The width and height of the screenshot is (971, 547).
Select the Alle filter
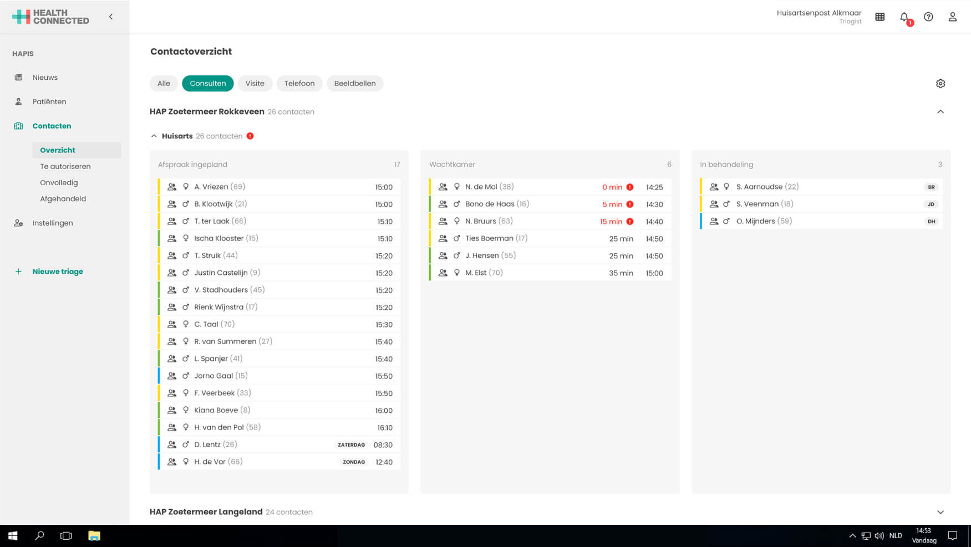(164, 84)
